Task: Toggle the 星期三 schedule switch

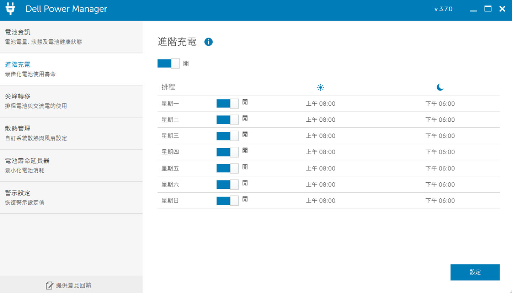Action: click(x=227, y=136)
